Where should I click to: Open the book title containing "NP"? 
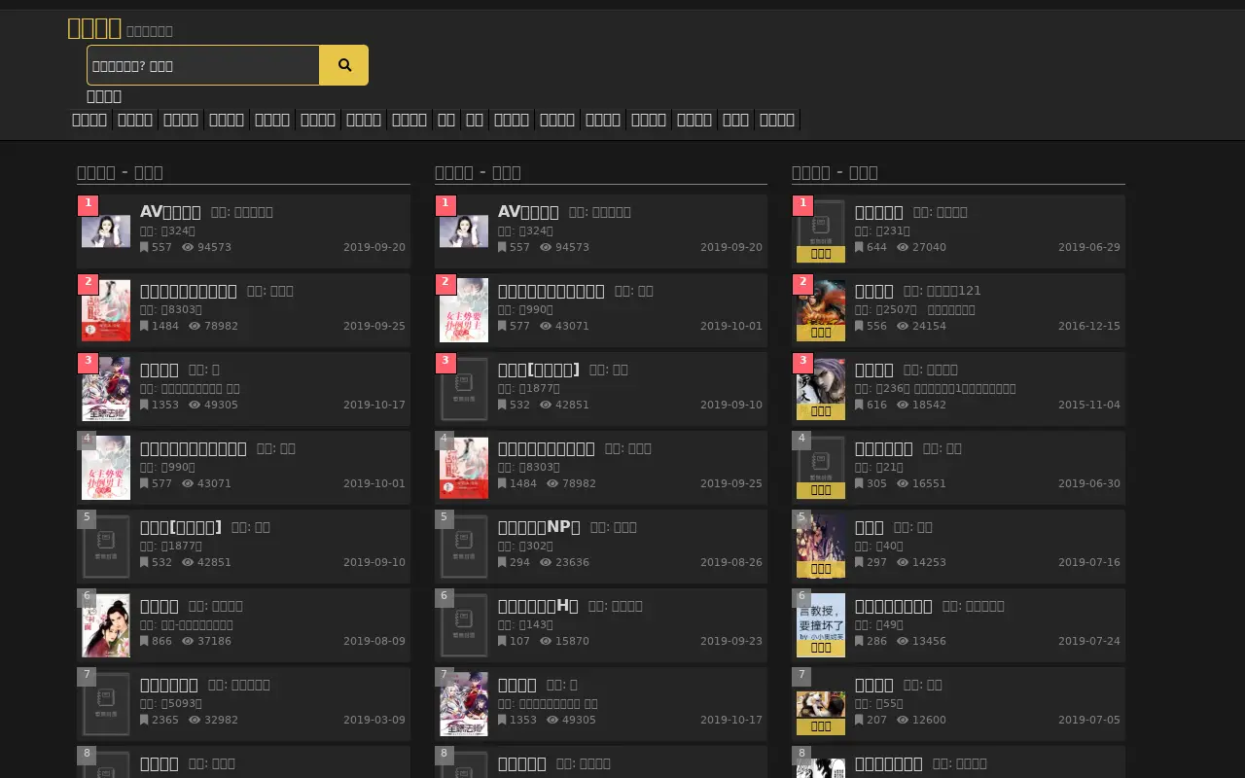click(x=539, y=527)
